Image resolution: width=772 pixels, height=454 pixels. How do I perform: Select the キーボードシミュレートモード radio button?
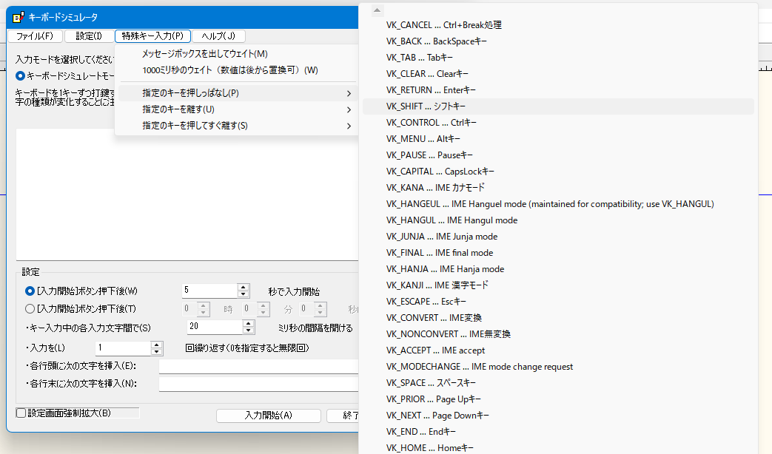coord(20,75)
